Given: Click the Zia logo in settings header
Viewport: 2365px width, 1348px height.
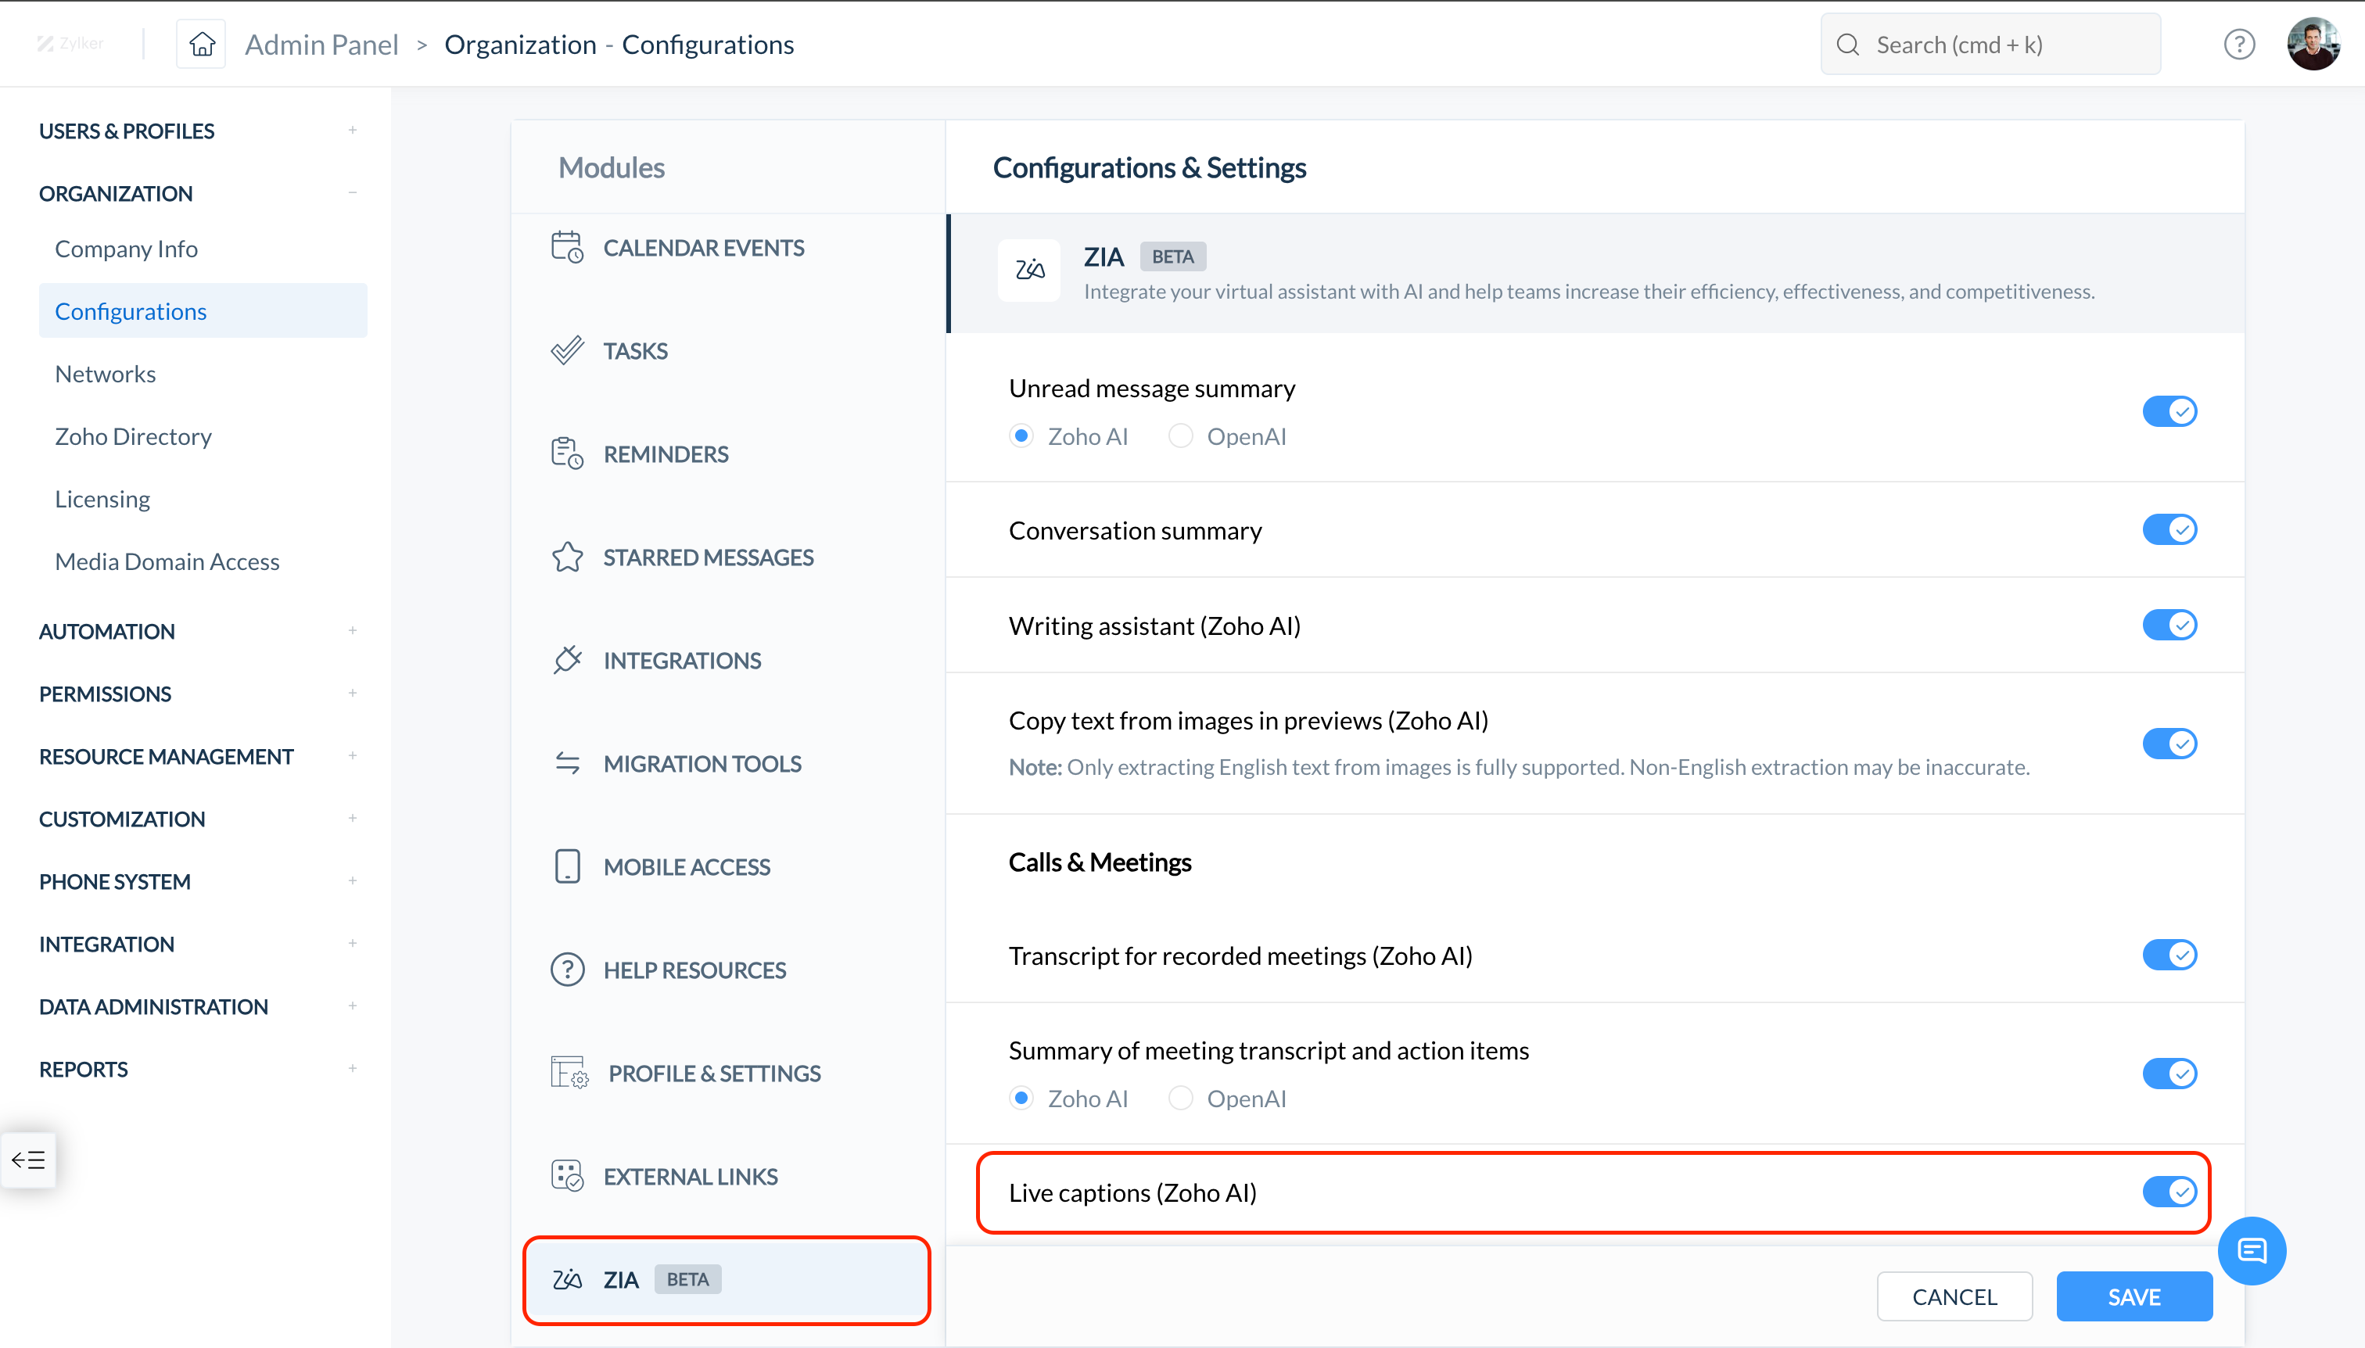Looking at the screenshot, I should point(1028,271).
